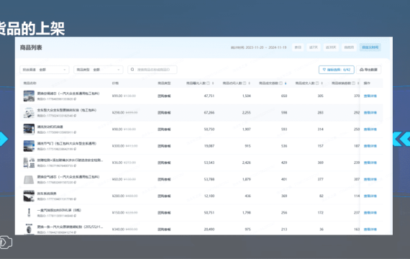Sort by 商品曝光人数 column arrows
The width and height of the screenshot is (410, 259).
213,83
